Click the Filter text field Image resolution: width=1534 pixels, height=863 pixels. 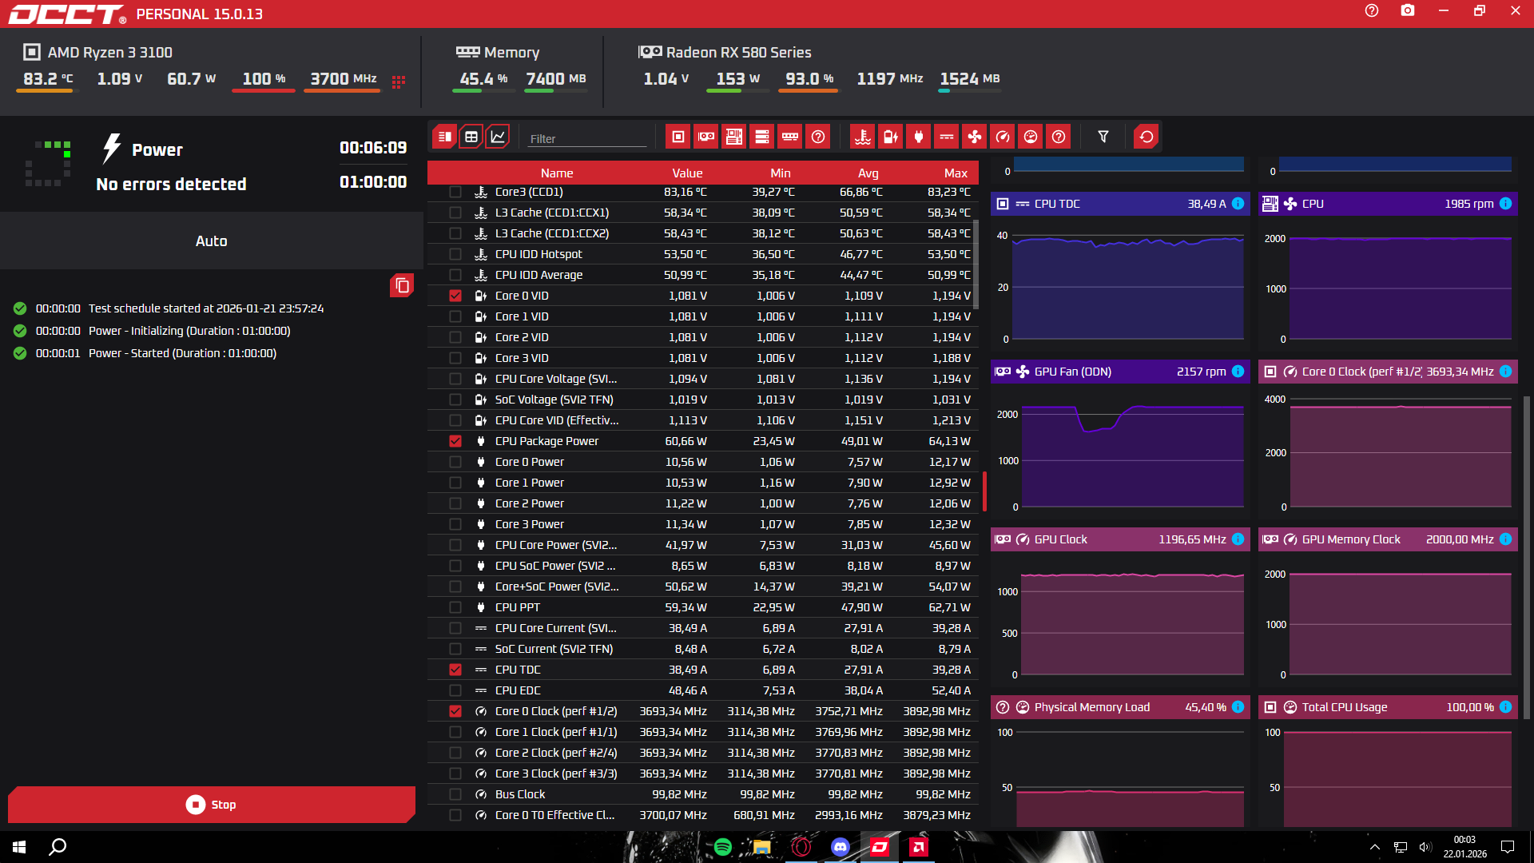[587, 138]
